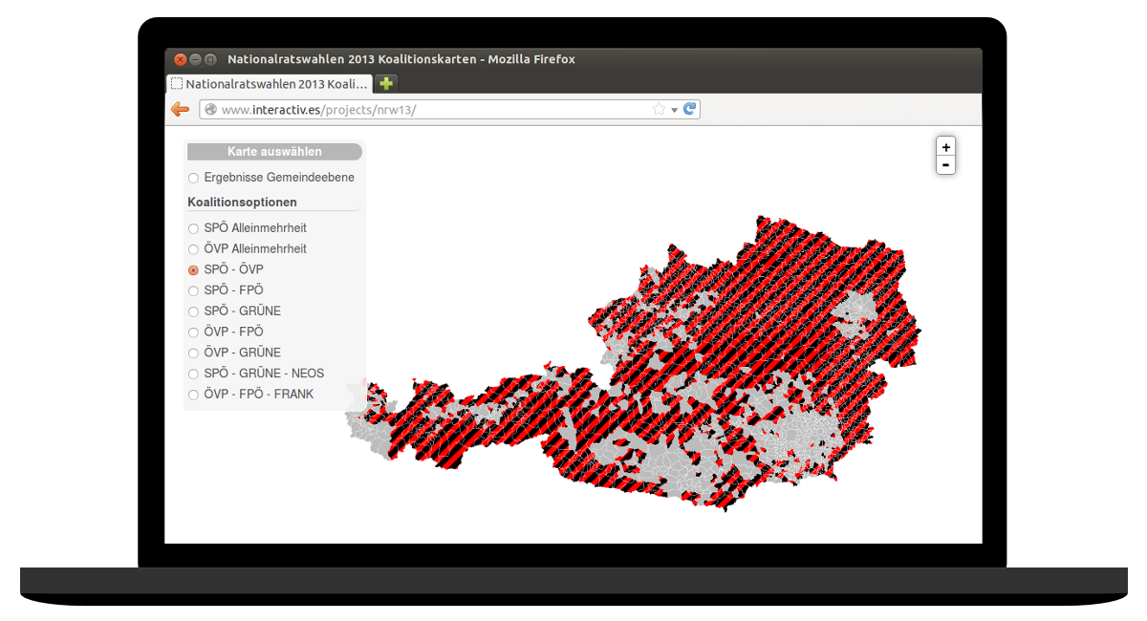Zoom out the map with minus button
1147x621 pixels.
tap(945, 164)
